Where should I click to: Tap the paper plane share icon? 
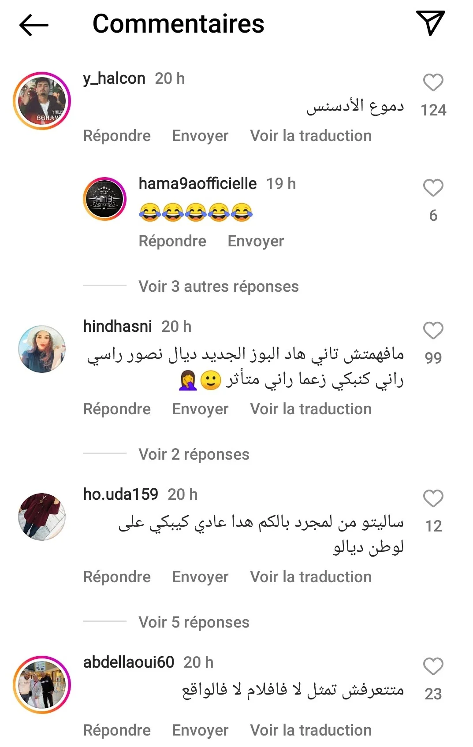point(430,23)
